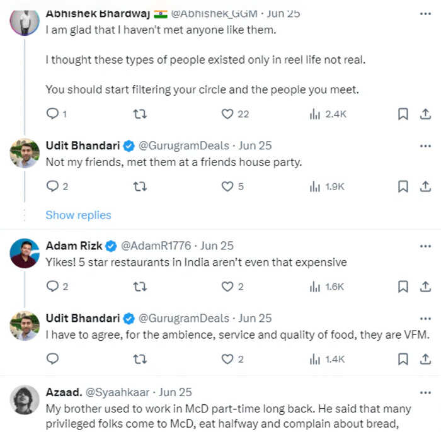The image size is (441, 432).
Task: Share Udit Bhandari's house party reply
Action: click(425, 186)
